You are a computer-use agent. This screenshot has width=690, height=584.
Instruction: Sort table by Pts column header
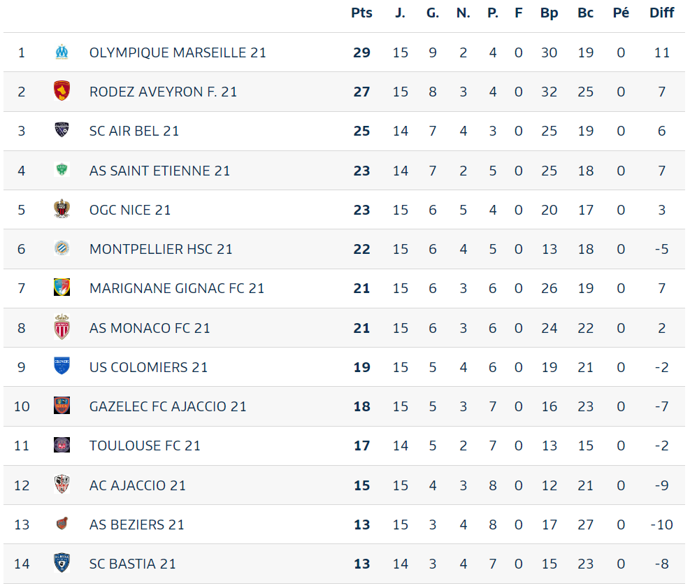(361, 13)
